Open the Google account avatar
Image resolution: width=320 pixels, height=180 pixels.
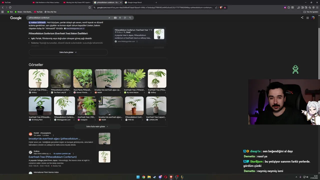coord(313,18)
